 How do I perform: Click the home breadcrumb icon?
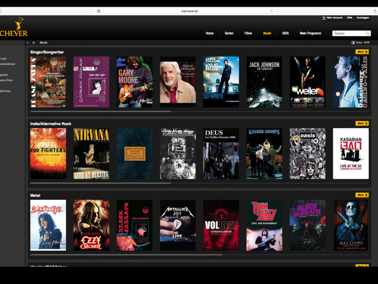[34, 43]
